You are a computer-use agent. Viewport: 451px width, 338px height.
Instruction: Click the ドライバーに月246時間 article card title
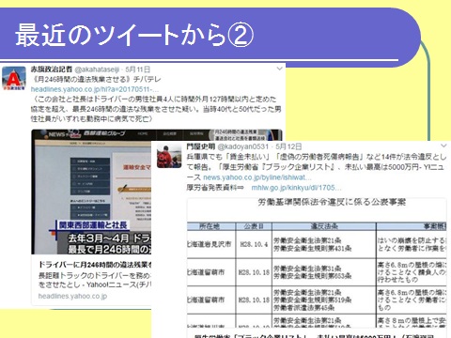(95, 265)
